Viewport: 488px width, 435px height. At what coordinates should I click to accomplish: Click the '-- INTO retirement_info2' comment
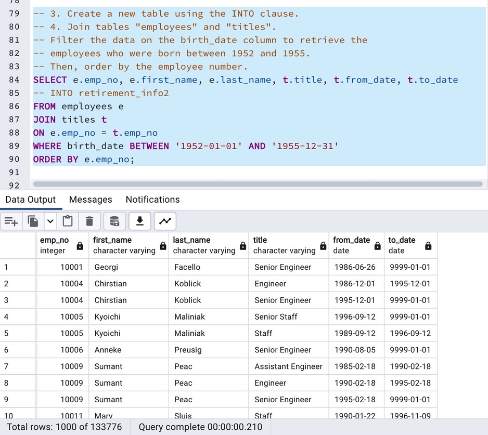tap(101, 93)
